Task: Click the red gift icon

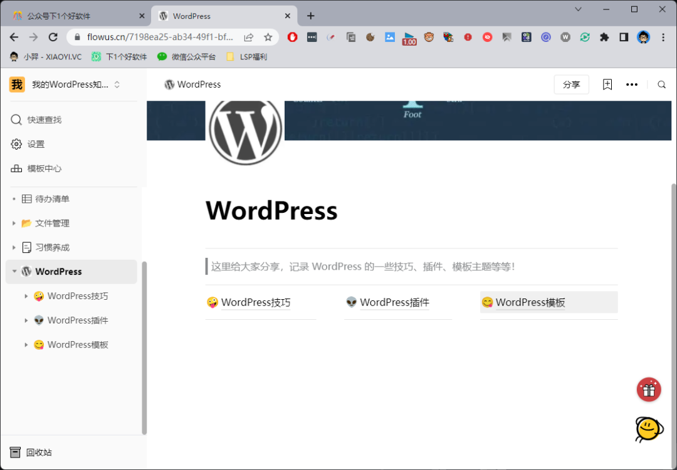Action: (649, 390)
